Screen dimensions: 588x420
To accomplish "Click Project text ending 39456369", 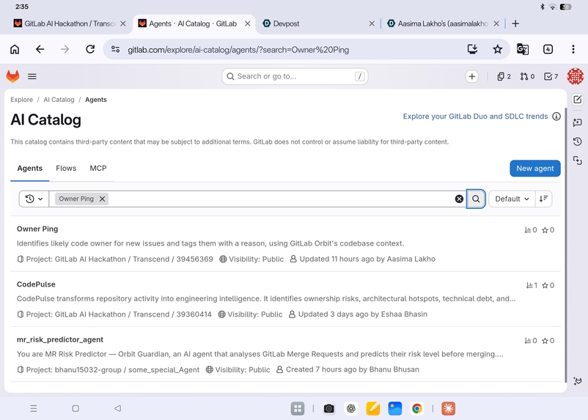I will pos(120,259).
